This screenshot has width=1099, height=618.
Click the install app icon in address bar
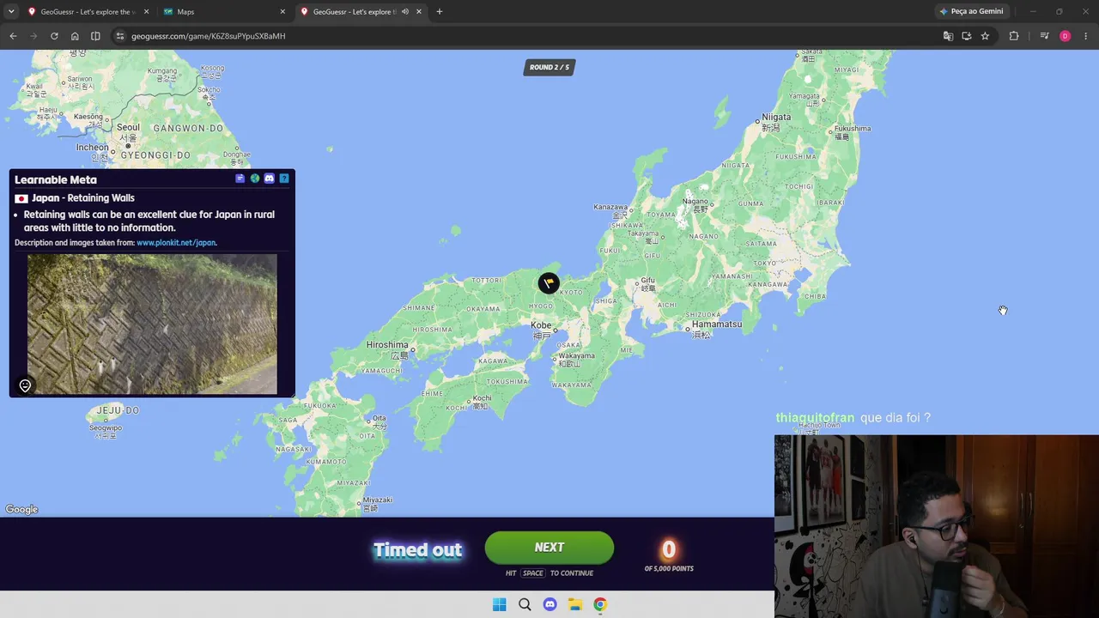[967, 36]
